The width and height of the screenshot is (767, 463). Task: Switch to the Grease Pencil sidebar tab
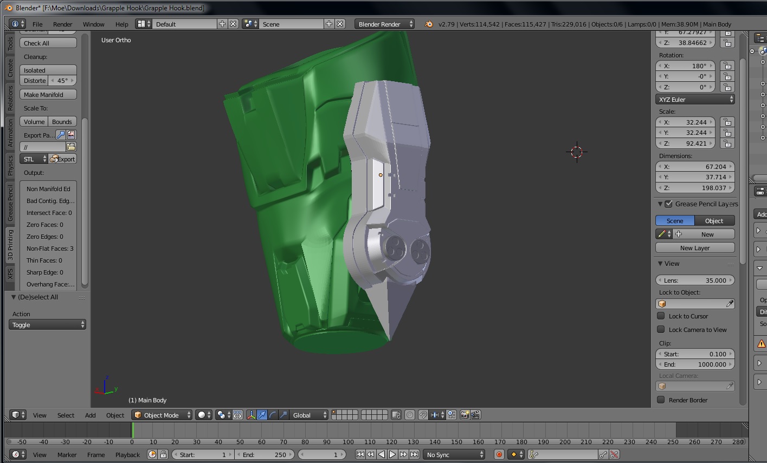[x=10, y=203]
